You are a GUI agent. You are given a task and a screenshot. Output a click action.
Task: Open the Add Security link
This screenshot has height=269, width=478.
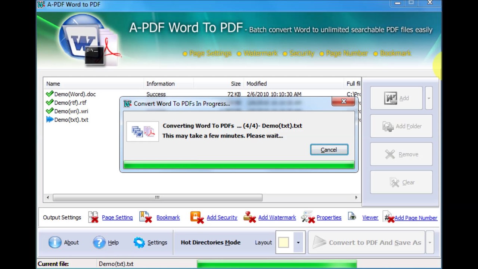[x=222, y=217]
